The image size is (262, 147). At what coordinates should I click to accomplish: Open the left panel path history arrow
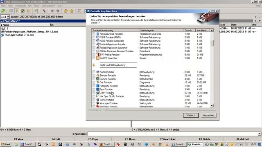click(1, 21)
